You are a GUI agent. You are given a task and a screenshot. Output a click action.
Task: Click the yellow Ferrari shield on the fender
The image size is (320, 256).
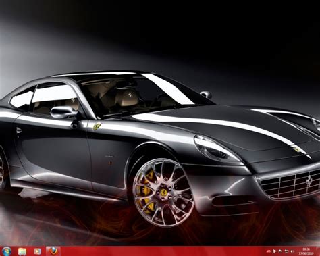coord(97,126)
